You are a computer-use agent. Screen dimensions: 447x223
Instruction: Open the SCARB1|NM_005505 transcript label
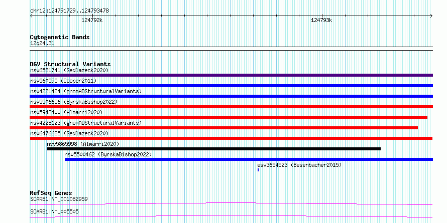point(54,211)
